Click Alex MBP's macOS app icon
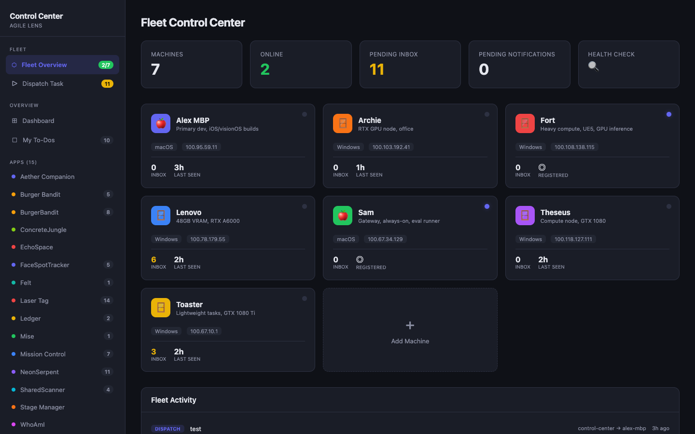695x434 pixels. pyautogui.click(x=161, y=123)
